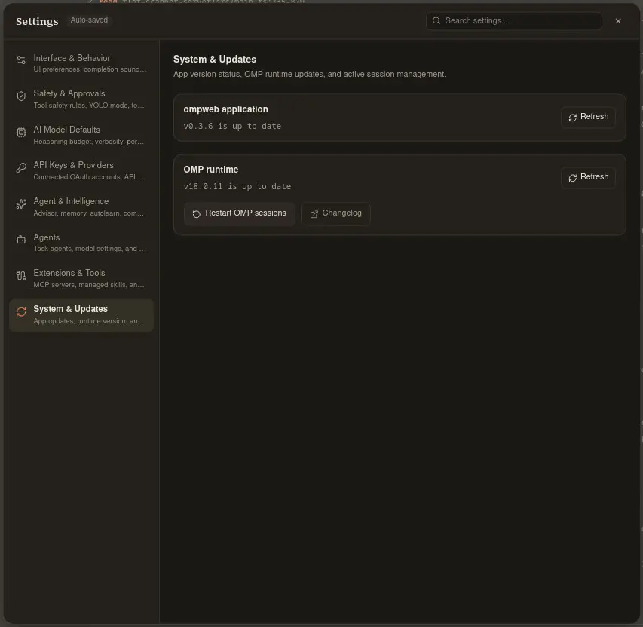Viewport: 643px width, 627px height.
Task: Click 'Reasoning budget, verbosity' subtitle
Action: coord(89,142)
